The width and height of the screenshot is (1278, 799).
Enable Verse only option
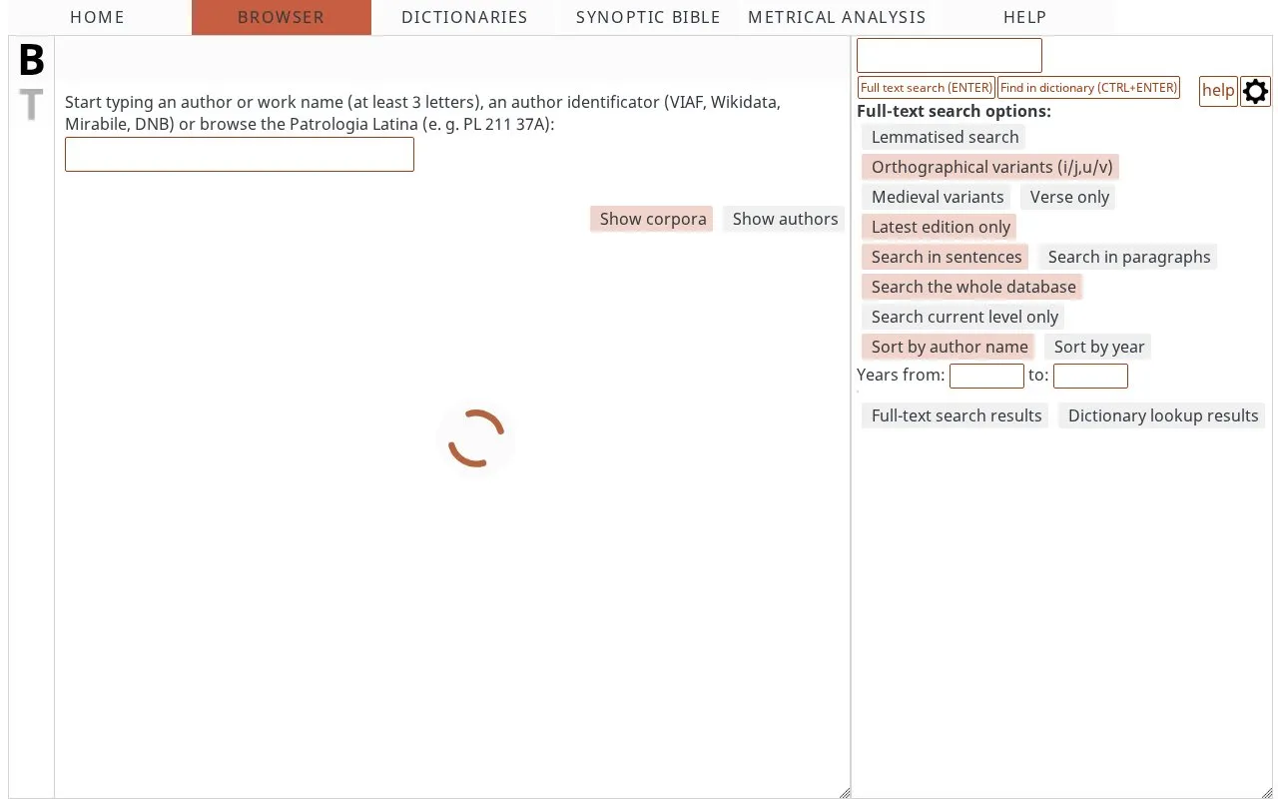pos(1069,197)
